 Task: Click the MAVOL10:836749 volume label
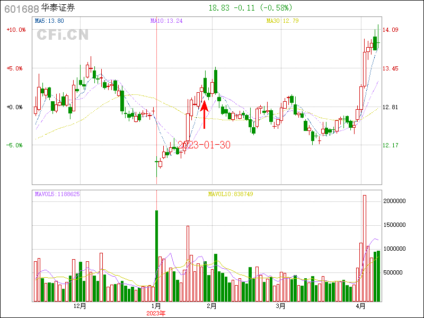click(x=231, y=194)
